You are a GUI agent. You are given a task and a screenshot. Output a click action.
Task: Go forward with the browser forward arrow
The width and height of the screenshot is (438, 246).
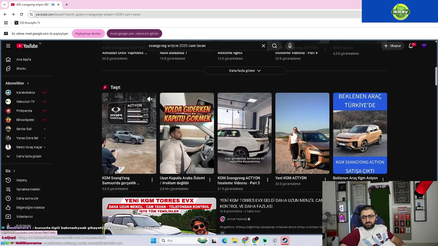click(13, 14)
